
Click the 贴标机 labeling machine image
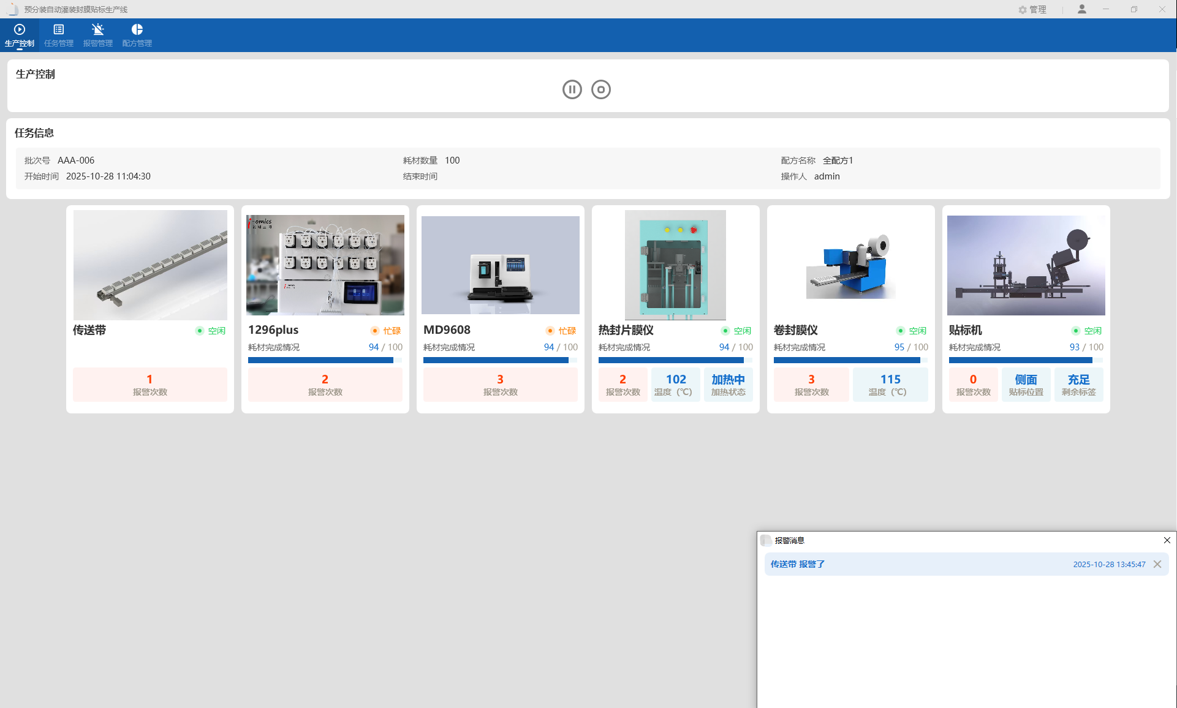1026,265
